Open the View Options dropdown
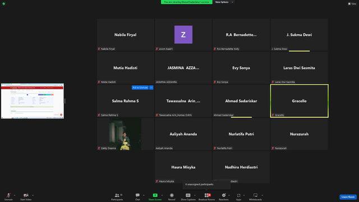 click(x=224, y=2)
